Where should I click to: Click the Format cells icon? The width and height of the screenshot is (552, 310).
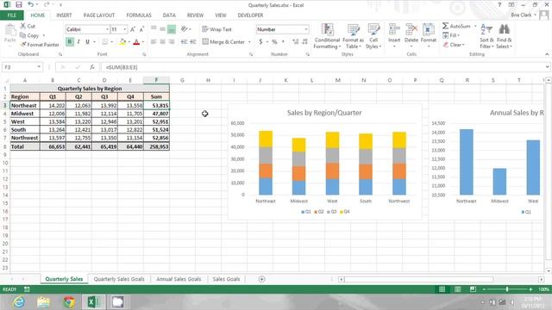(x=429, y=30)
